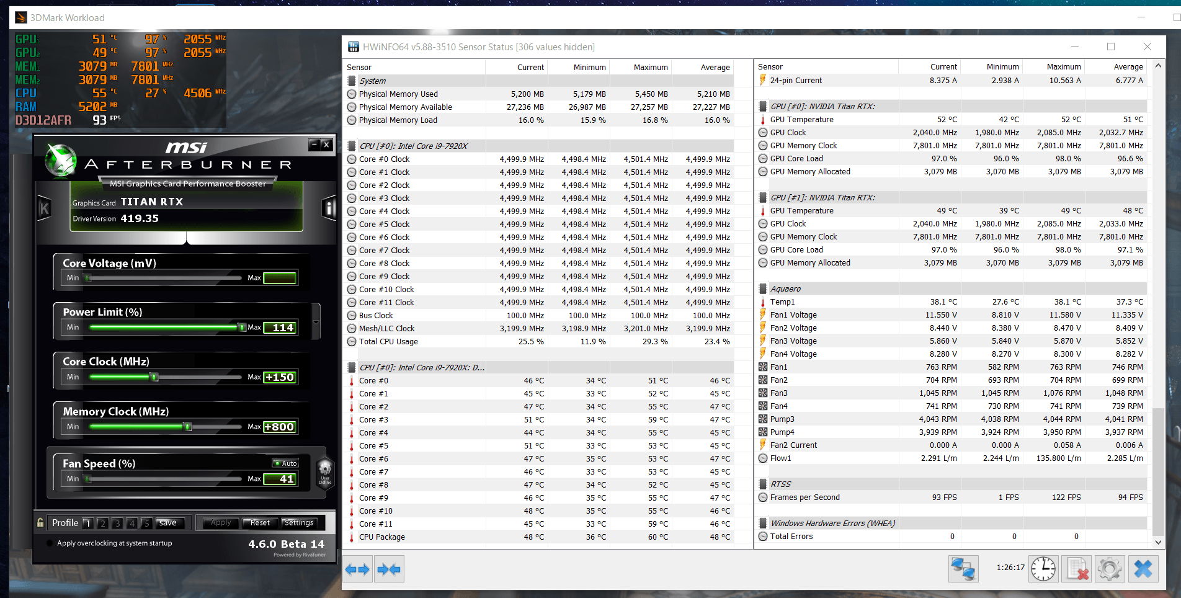
Task: Click the Memory Clock slider handle
Action: [188, 426]
